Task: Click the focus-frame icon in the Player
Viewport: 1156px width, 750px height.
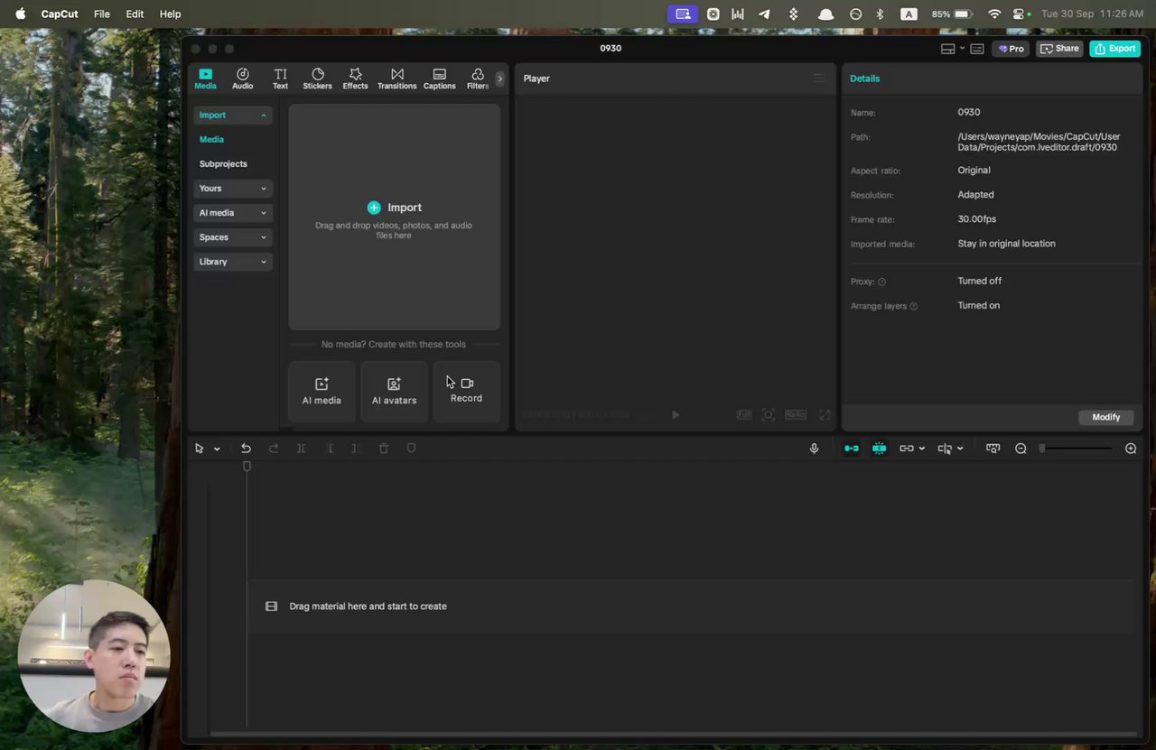Action: pos(769,415)
